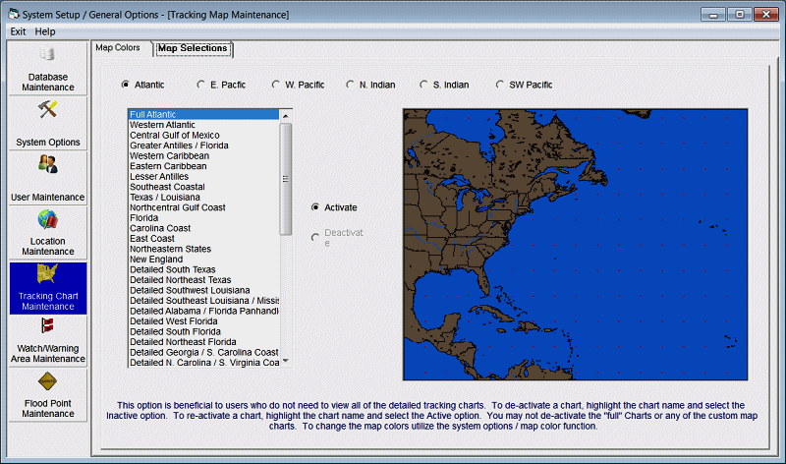Enable the Activate radio option

(315, 207)
